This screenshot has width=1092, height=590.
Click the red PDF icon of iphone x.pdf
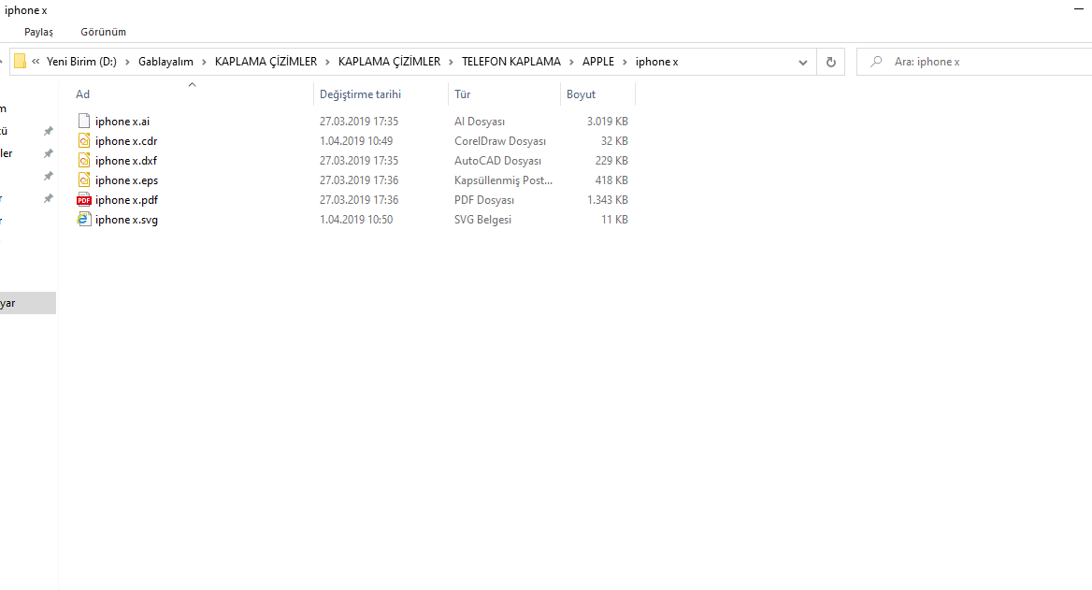(83, 199)
